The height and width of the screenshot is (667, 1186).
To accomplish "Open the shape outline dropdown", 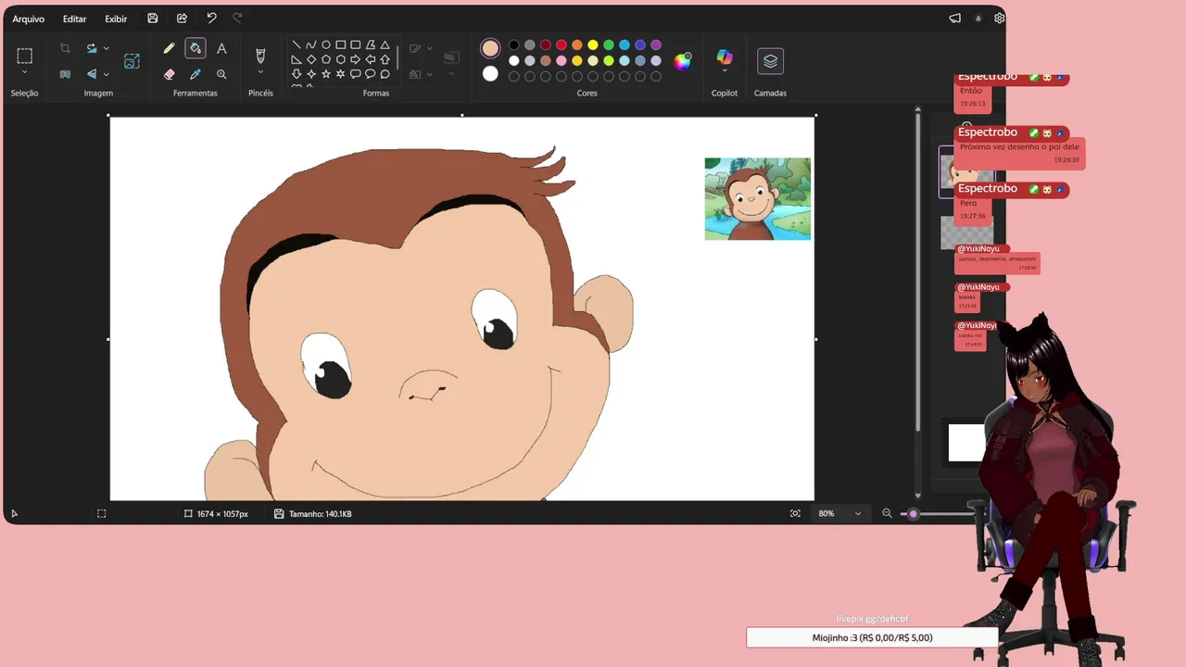I will click(x=430, y=48).
